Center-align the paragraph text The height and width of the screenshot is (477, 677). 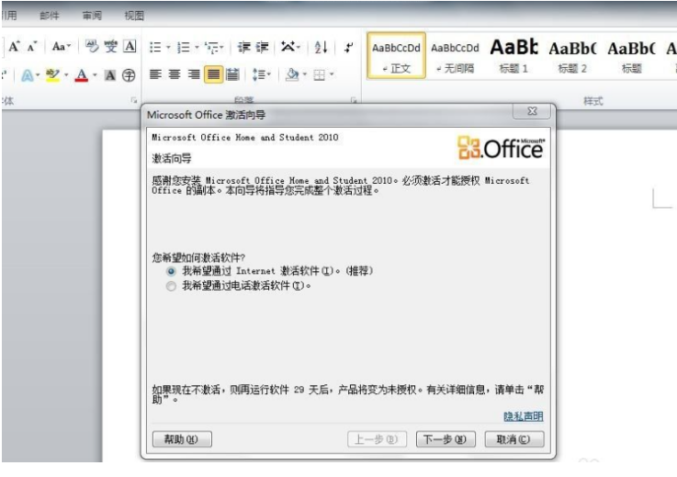[x=175, y=74]
